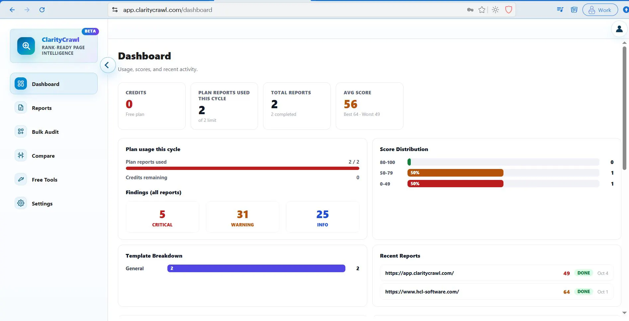Open the media playlist icon in the browser toolbar
The height and width of the screenshot is (321, 629).
(560, 10)
